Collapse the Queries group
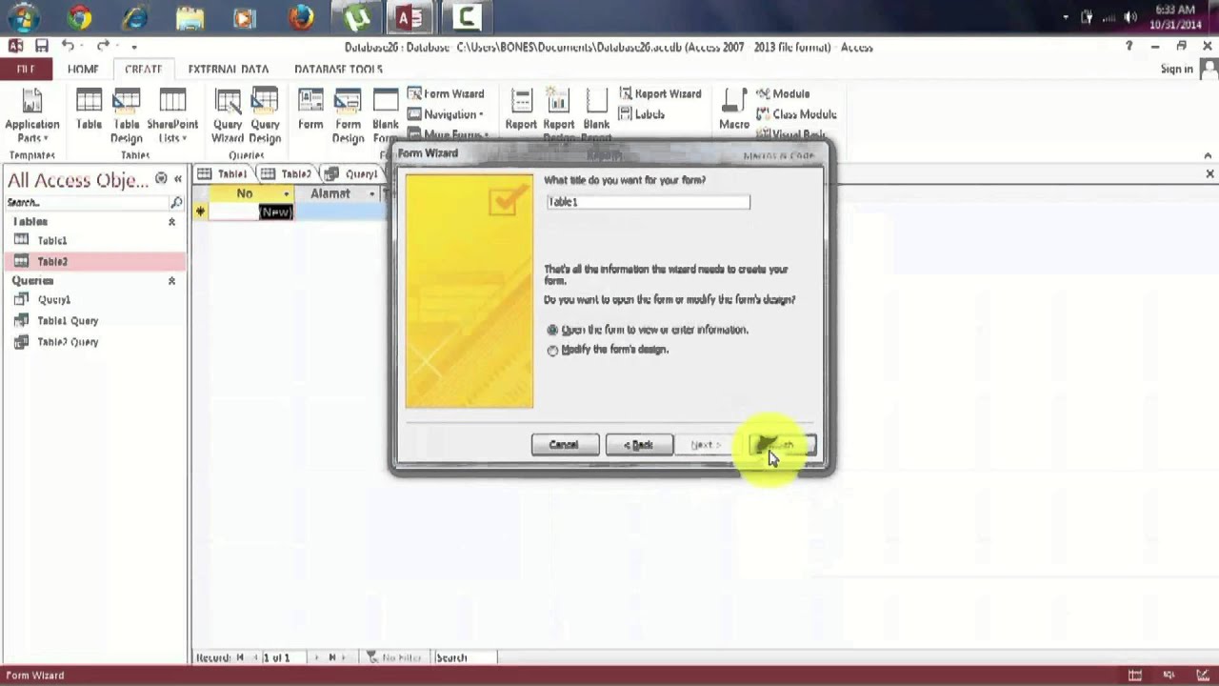This screenshot has width=1219, height=686. [x=171, y=281]
